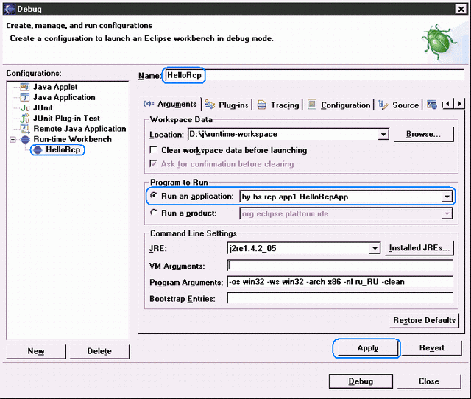Viewport: 471px width, 399px height.
Task: Click the JUnit icon in the configurations tree
Action: [x=25, y=108]
